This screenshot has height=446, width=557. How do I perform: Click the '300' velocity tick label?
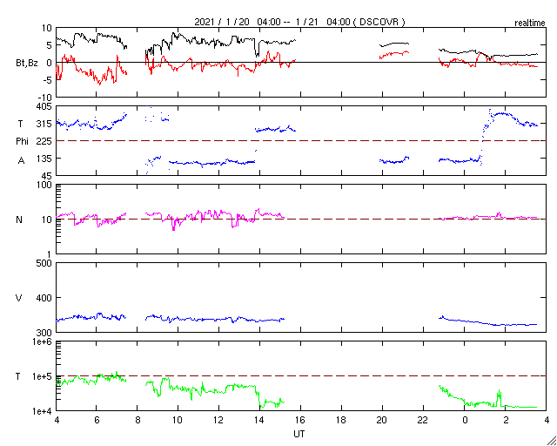tap(45, 333)
